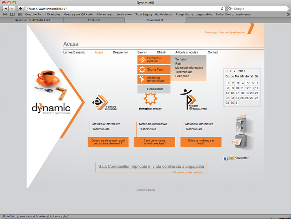Image resolution: width=291 pixels, height=219 pixels.
Task: Click the Gala Companiilor banner link
Action: pyautogui.click(x=151, y=167)
